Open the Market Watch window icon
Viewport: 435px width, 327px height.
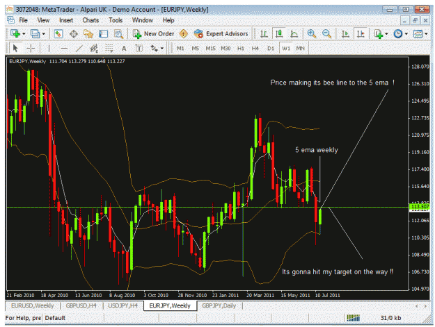point(58,34)
